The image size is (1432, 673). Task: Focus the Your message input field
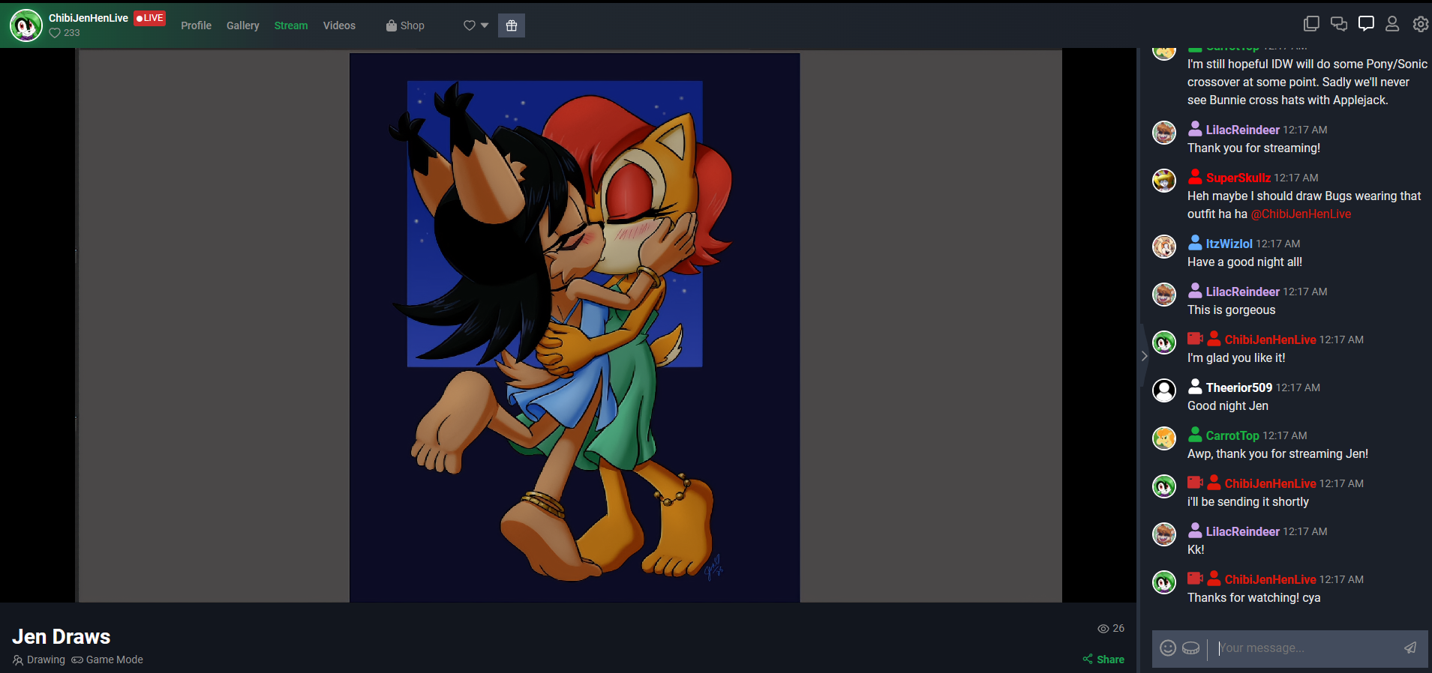[1304, 648]
